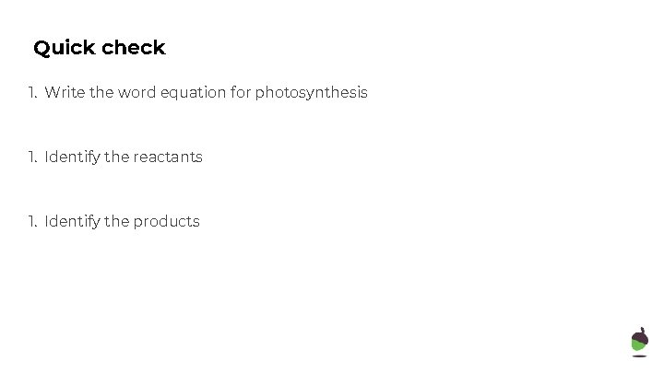Click 'Identify' in the reactants question
The width and height of the screenshot is (664, 373).
point(72,157)
